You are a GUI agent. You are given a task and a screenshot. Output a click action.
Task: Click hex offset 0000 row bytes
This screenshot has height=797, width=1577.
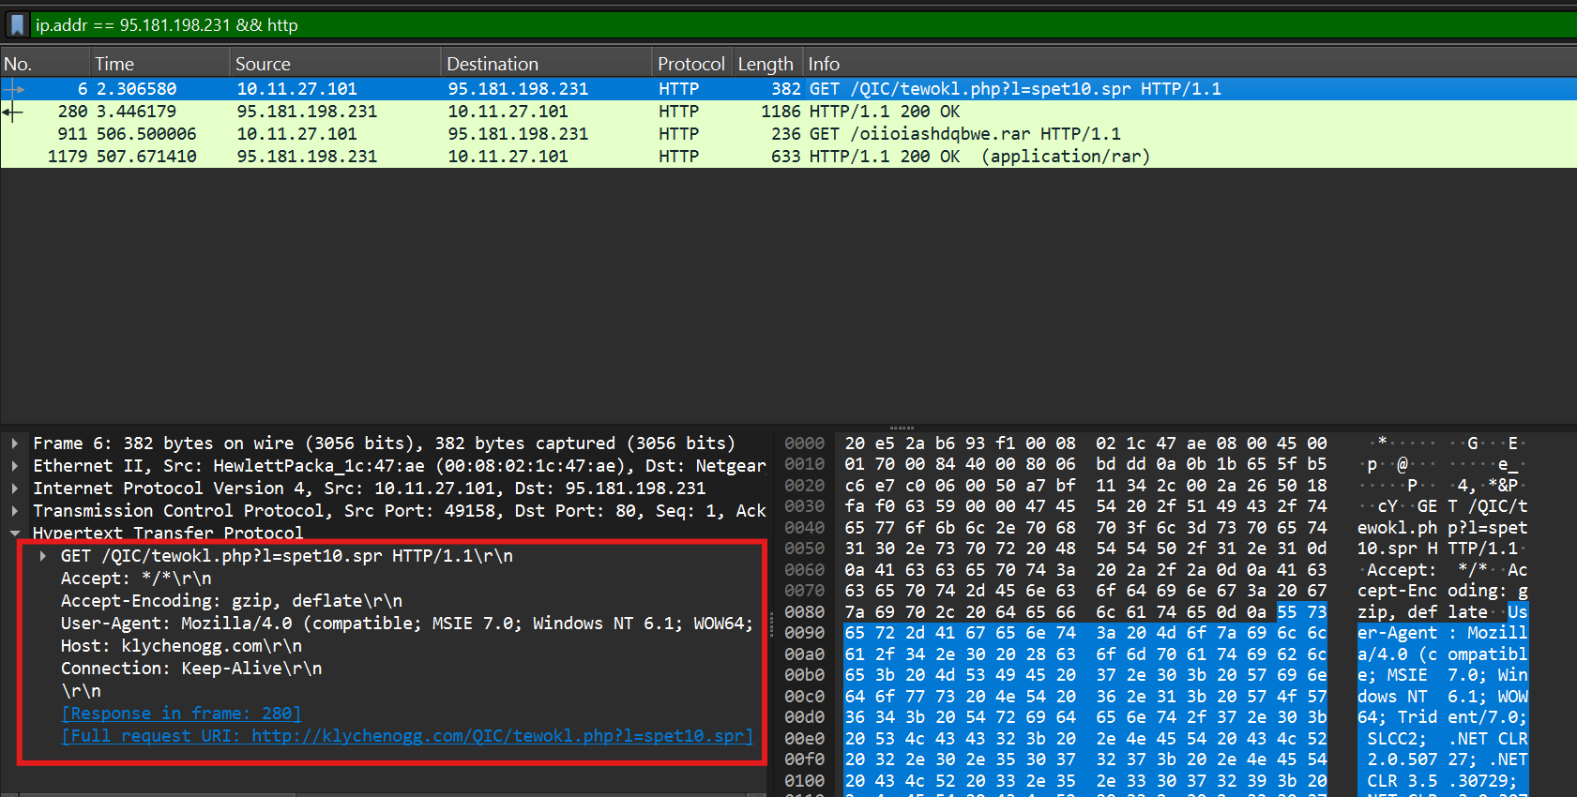[x=1085, y=444]
